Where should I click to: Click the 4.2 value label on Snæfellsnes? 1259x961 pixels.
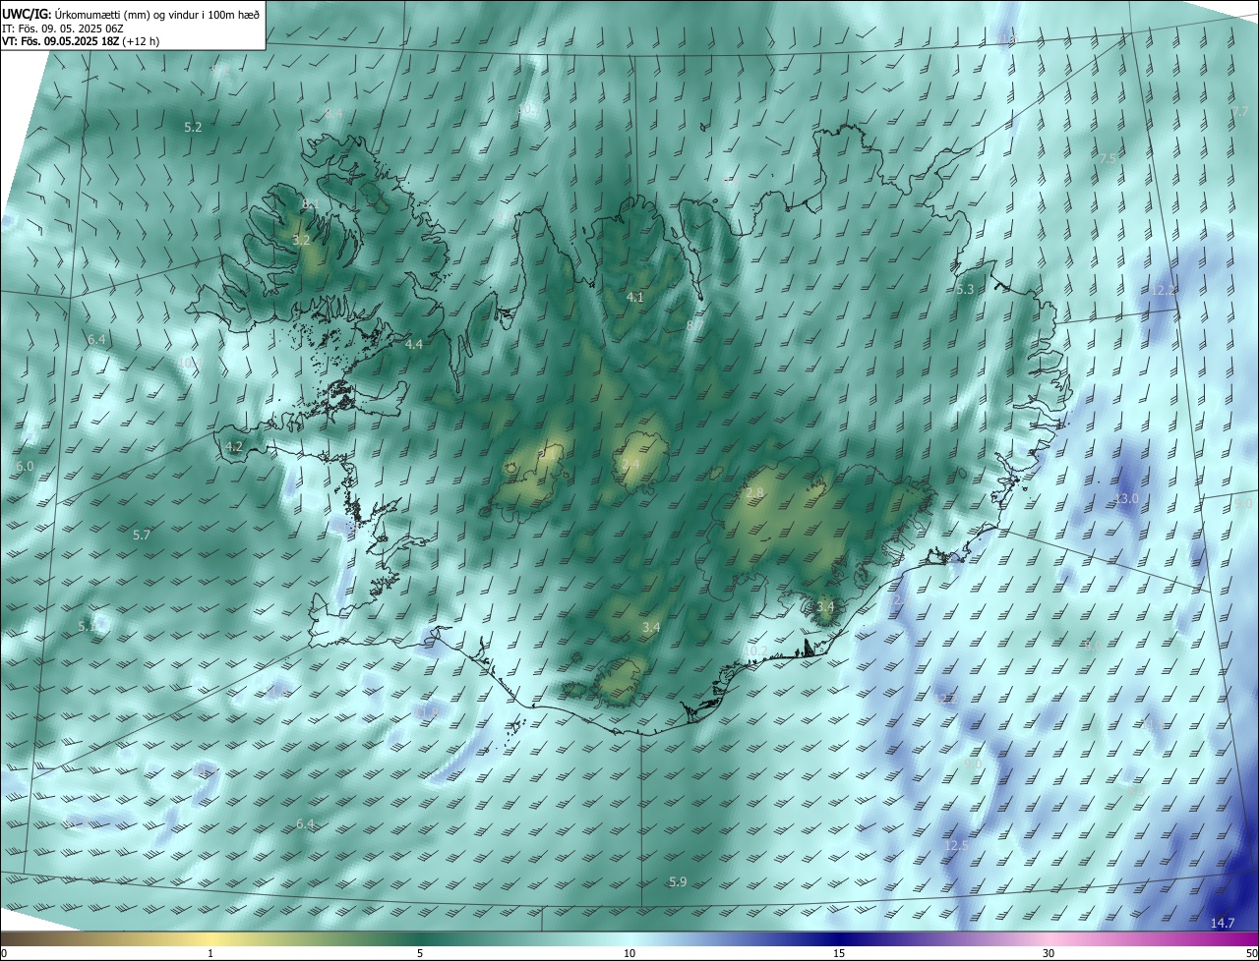pyautogui.click(x=234, y=446)
